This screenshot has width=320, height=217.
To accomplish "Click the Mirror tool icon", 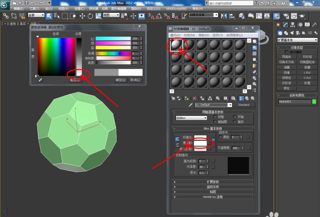I will tap(224, 16).
